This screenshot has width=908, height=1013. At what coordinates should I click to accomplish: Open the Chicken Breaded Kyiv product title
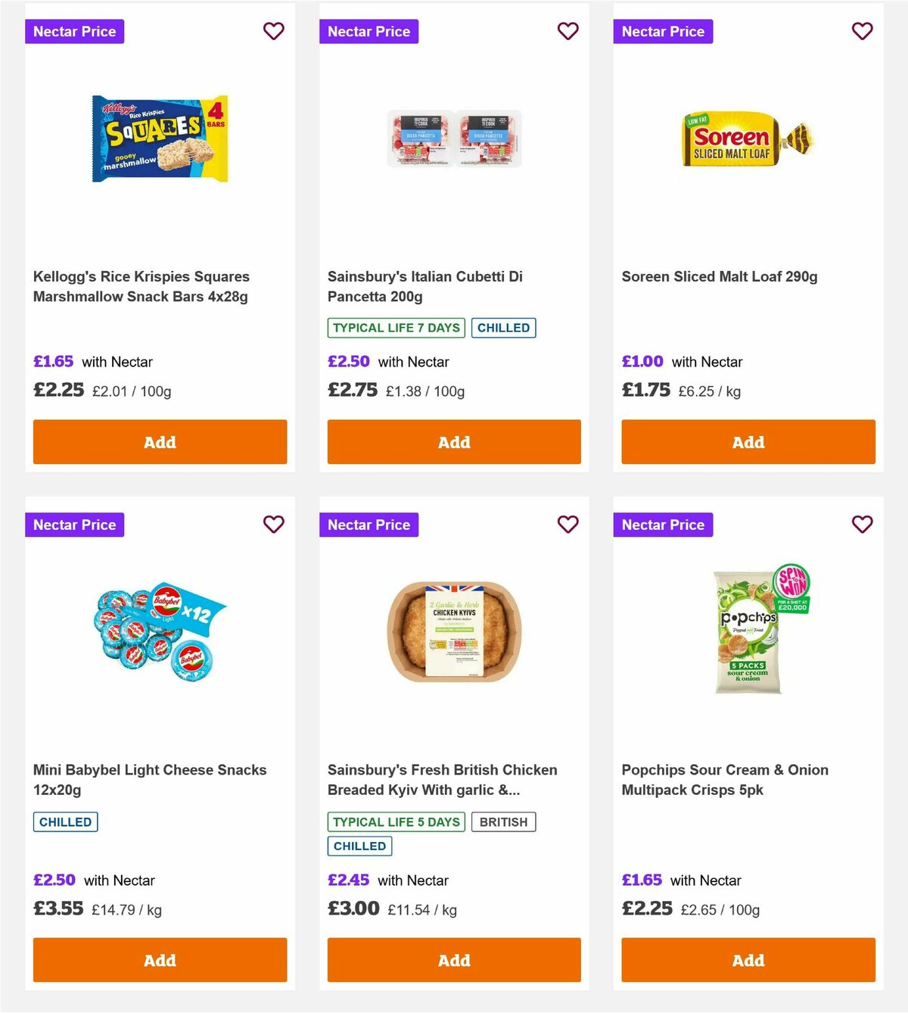[x=442, y=779]
